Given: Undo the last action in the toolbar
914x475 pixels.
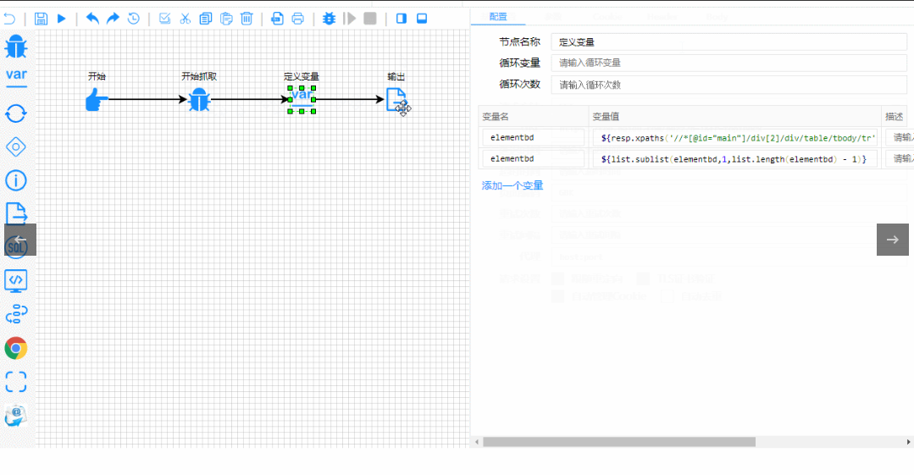Looking at the screenshot, I should pyautogui.click(x=92, y=19).
